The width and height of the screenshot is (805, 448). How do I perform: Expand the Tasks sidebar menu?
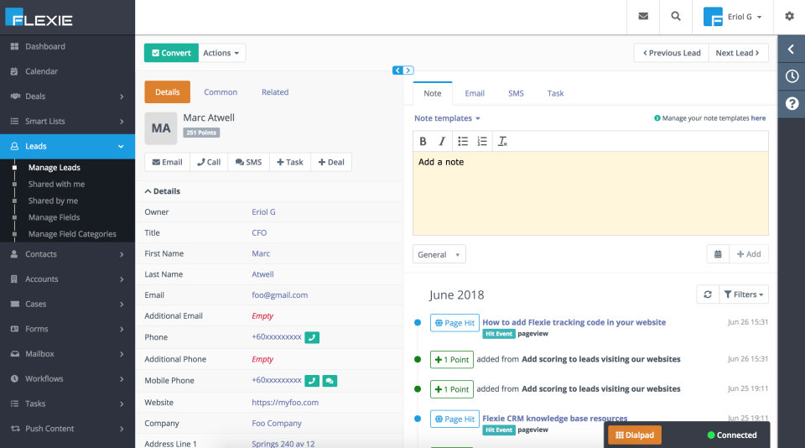(67, 404)
